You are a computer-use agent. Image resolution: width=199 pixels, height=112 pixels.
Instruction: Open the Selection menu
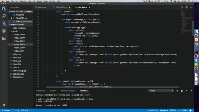click(23, 1)
